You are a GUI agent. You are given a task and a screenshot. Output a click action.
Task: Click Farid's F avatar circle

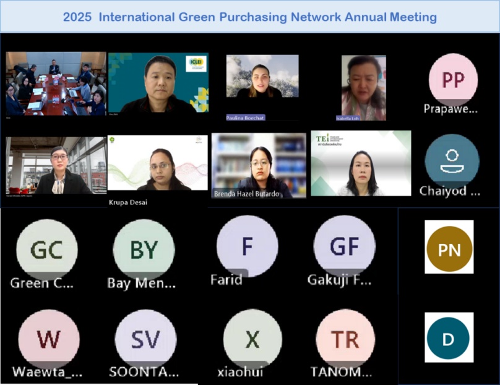point(247,246)
